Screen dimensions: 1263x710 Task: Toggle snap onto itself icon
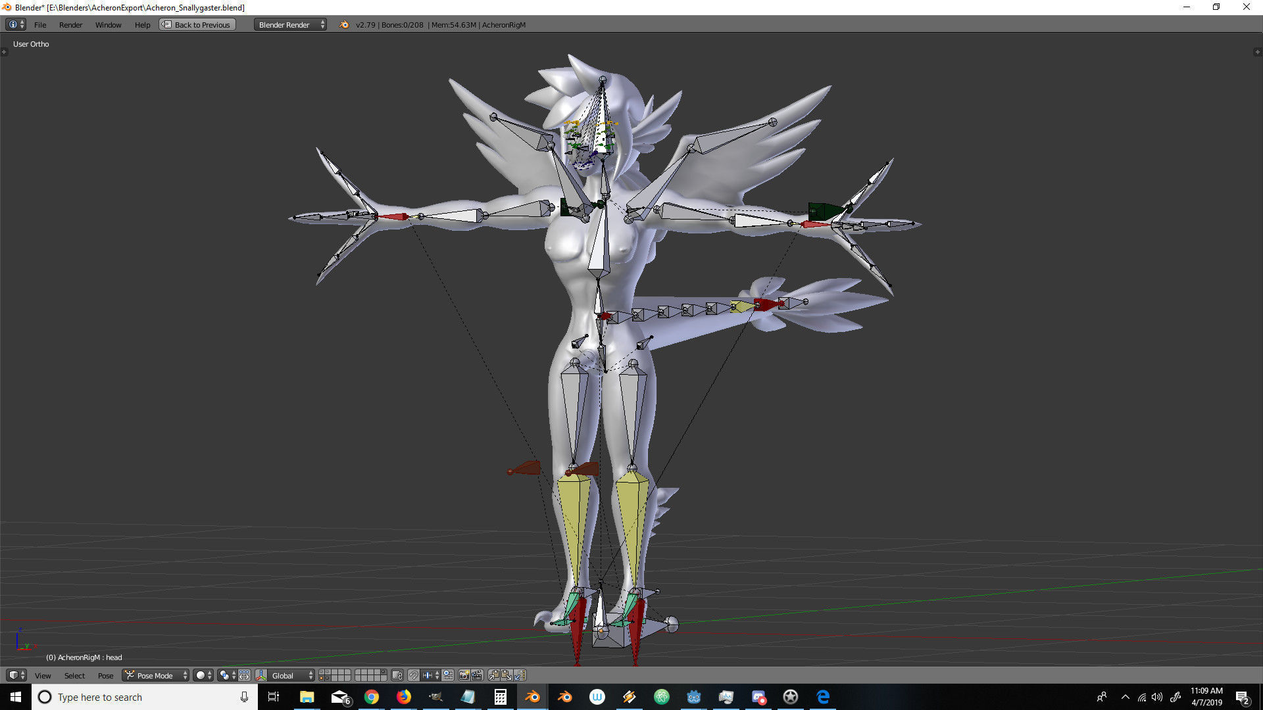[448, 675]
